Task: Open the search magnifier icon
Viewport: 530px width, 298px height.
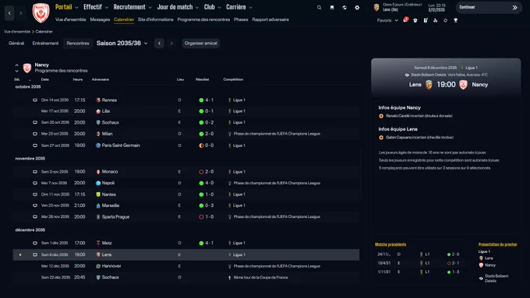Action: point(319,8)
